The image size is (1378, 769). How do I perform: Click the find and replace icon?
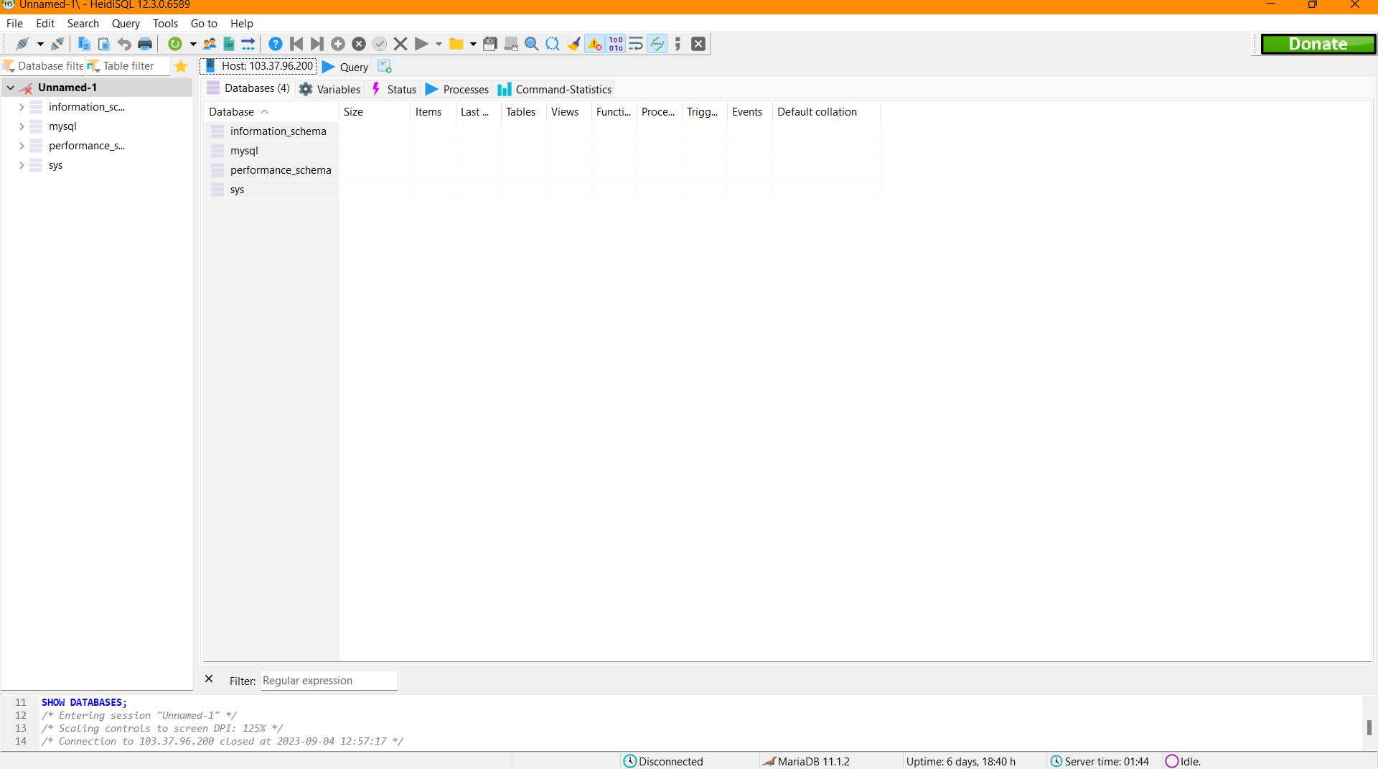pos(553,44)
